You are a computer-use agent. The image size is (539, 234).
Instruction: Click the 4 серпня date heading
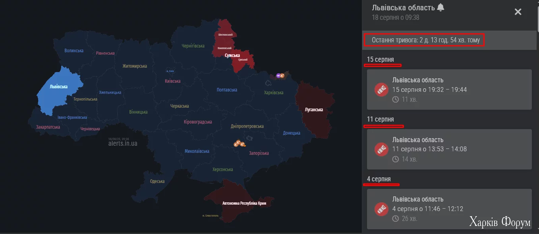(x=379, y=179)
